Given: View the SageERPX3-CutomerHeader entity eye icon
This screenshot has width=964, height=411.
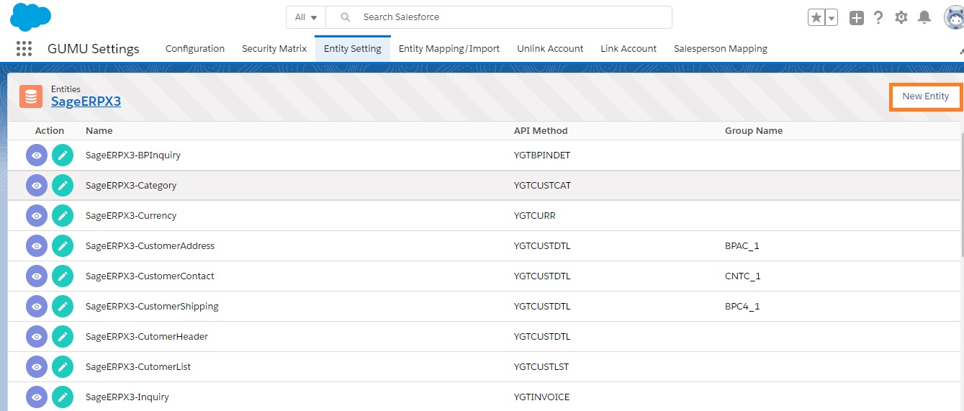Looking at the screenshot, I should click(37, 336).
